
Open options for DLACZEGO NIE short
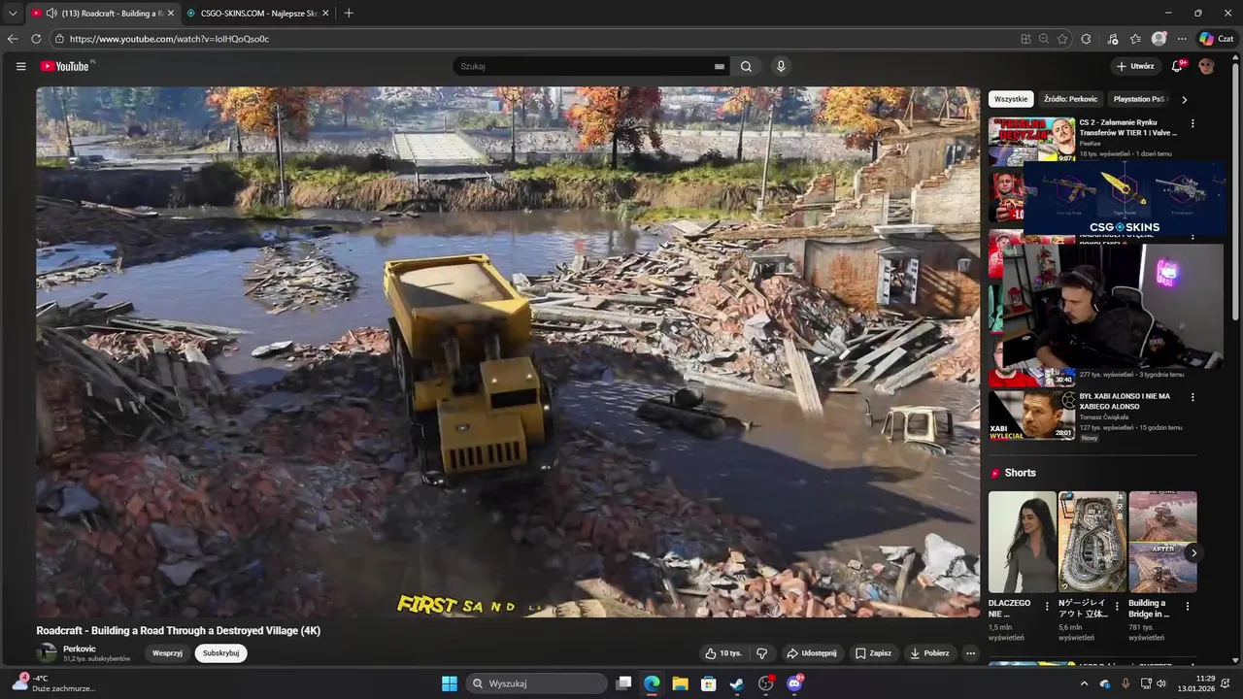click(x=1047, y=606)
